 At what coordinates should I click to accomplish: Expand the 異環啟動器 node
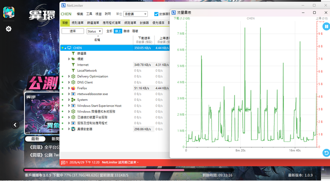pos(69,129)
